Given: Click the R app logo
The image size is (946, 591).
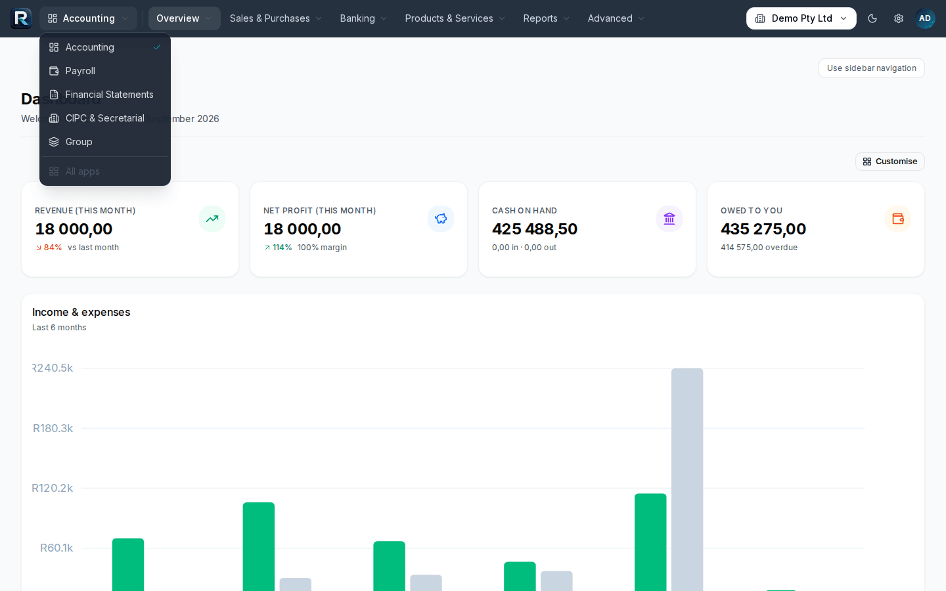Looking at the screenshot, I should (x=21, y=18).
